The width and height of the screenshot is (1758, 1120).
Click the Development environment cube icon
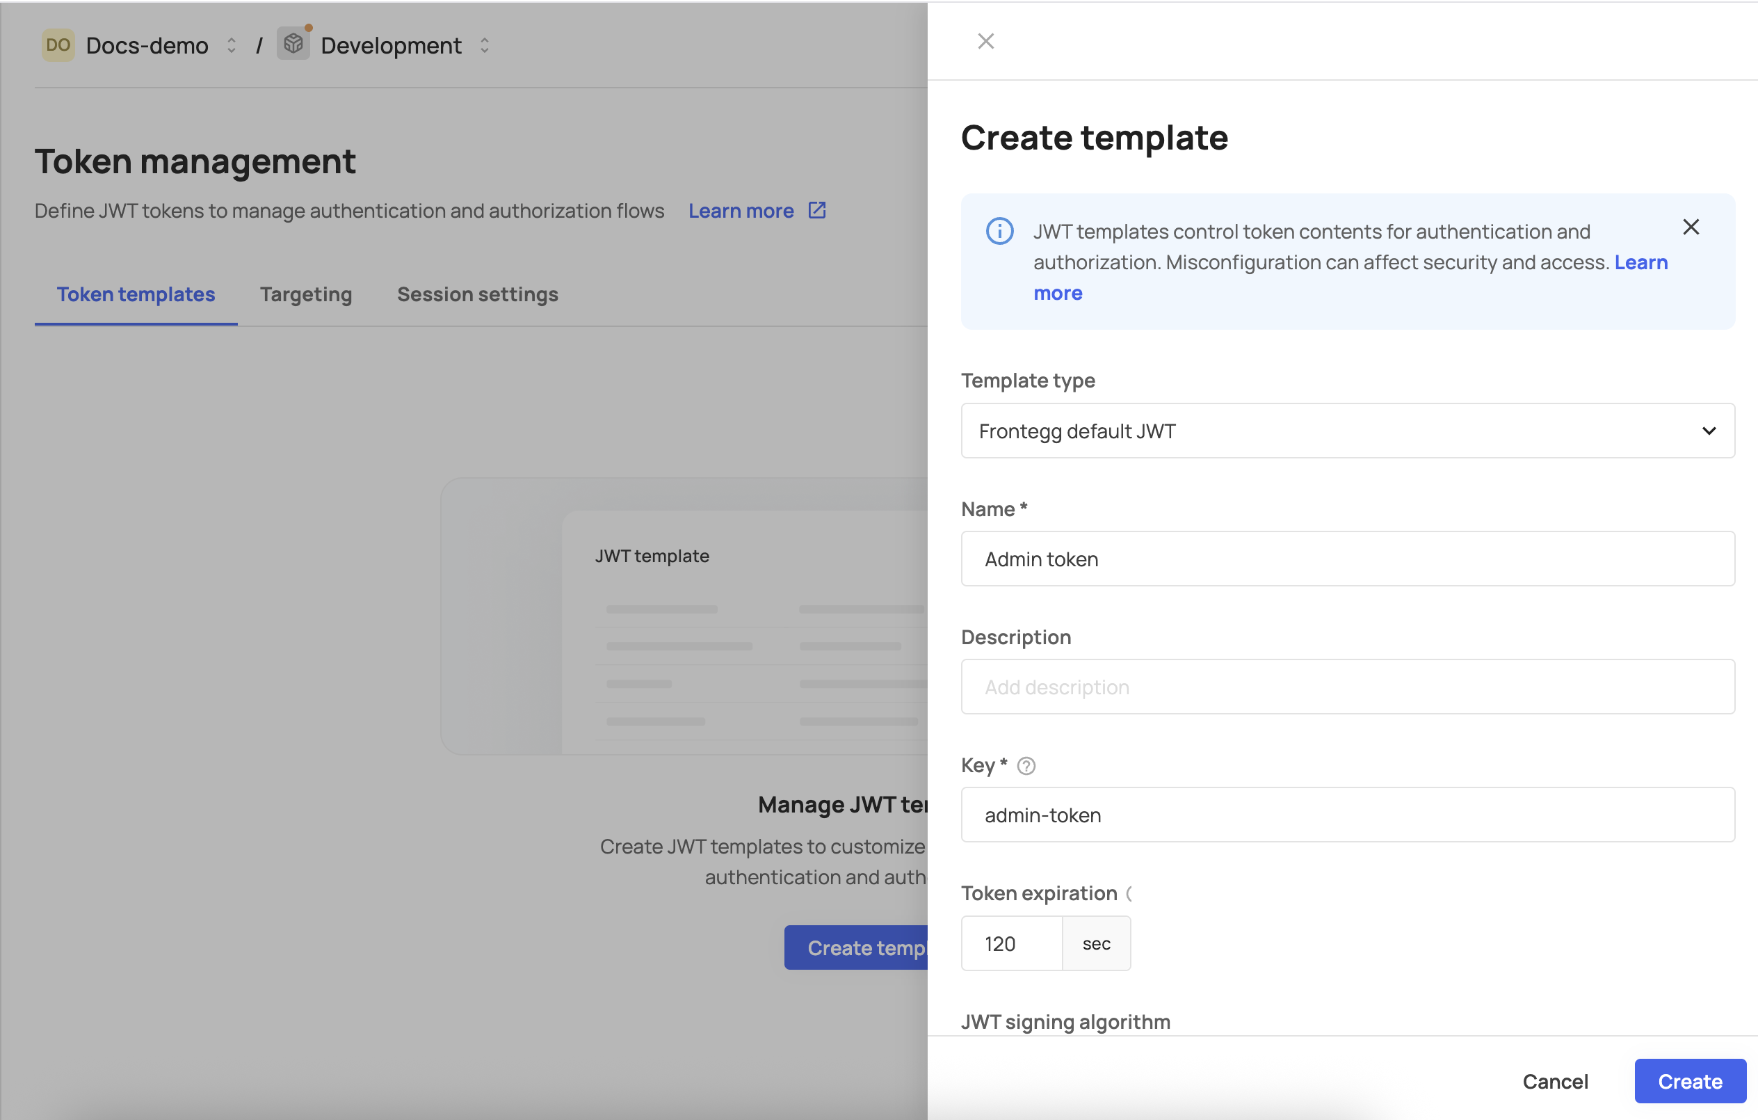293,43
